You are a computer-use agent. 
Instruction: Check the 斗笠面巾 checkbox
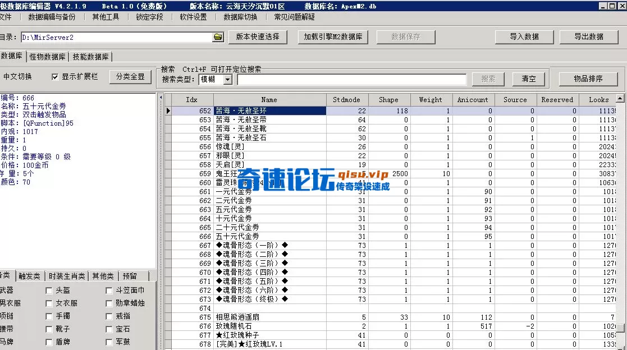[x=108, y=289]
